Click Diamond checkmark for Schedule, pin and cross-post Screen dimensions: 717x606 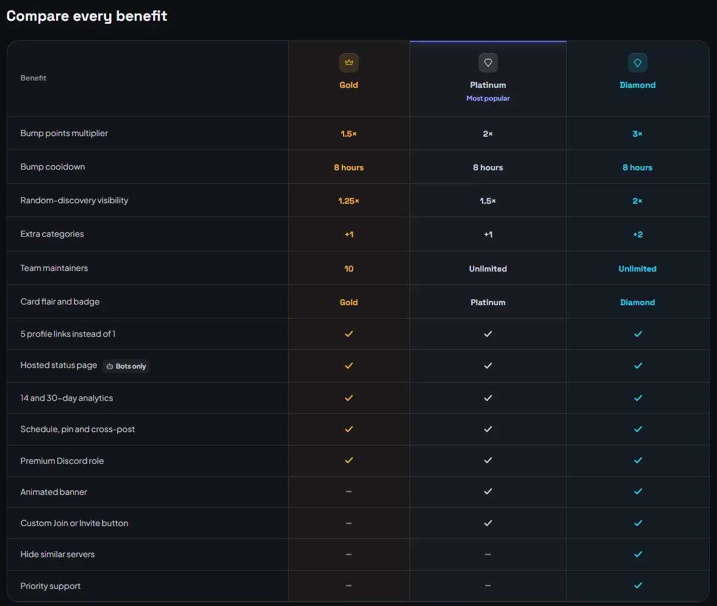click(638, 429)
